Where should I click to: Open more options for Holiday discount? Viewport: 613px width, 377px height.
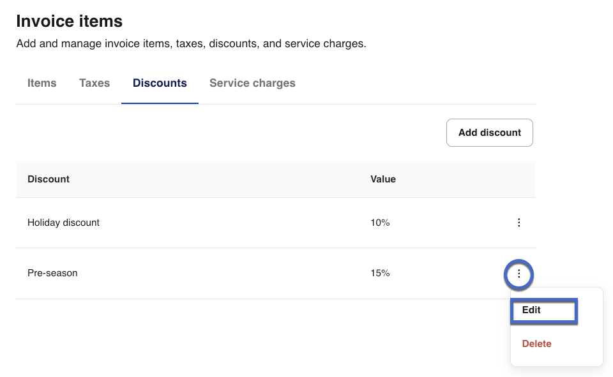[x=519, y=223]
